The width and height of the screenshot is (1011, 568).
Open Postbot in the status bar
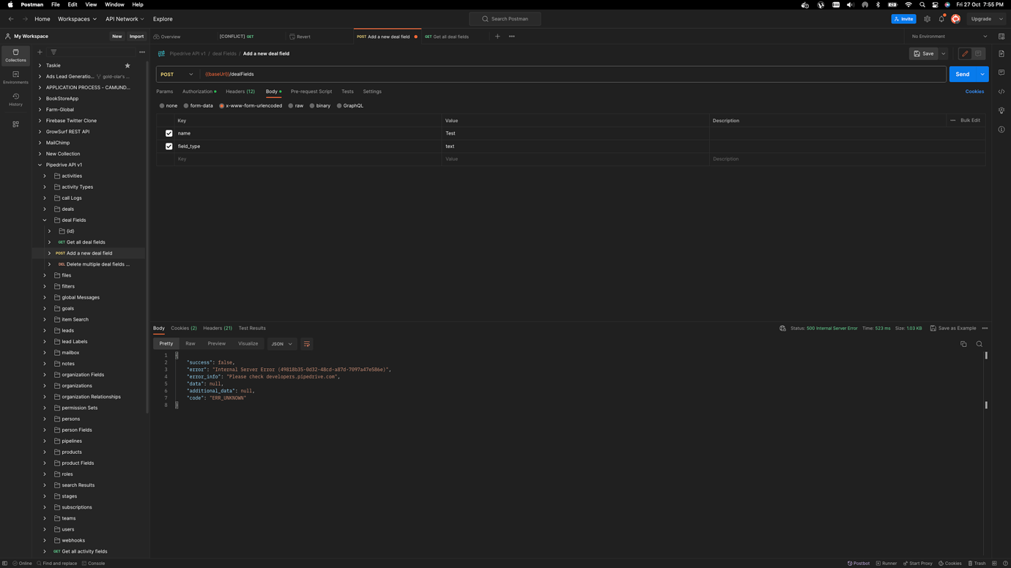coord(859,564)
